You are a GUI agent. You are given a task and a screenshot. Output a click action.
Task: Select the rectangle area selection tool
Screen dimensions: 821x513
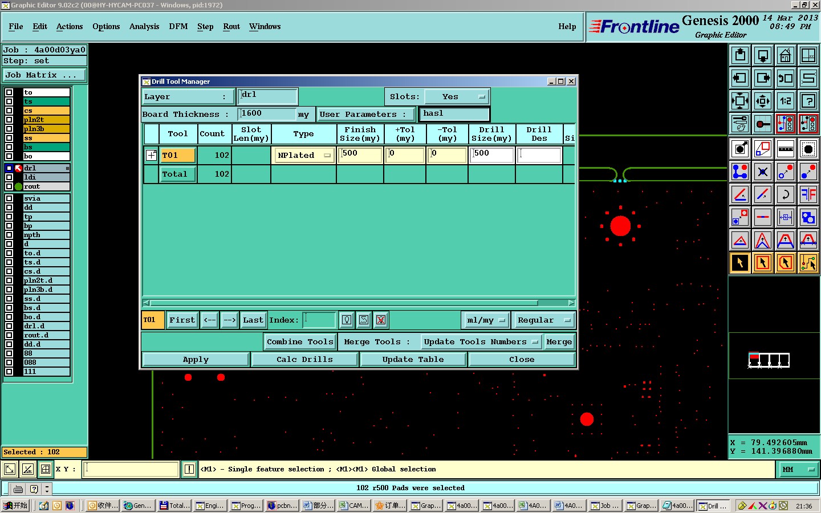click(x=763, y=263)
